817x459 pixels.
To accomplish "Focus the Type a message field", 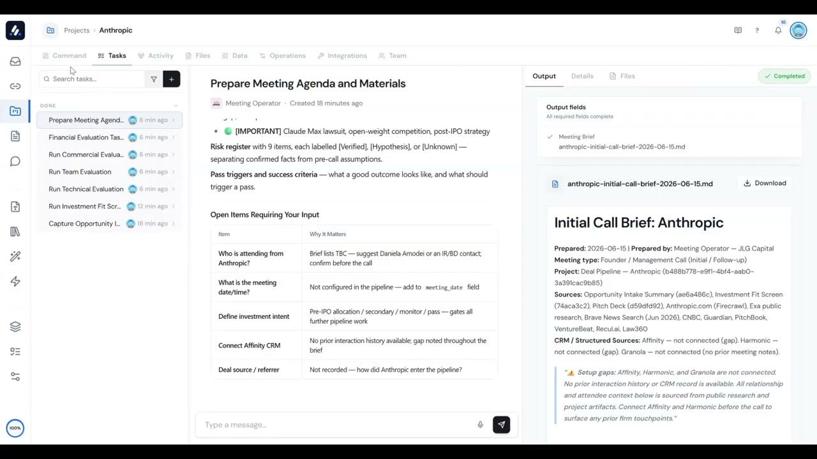I will pyautogui.click(x=338, y=425).
